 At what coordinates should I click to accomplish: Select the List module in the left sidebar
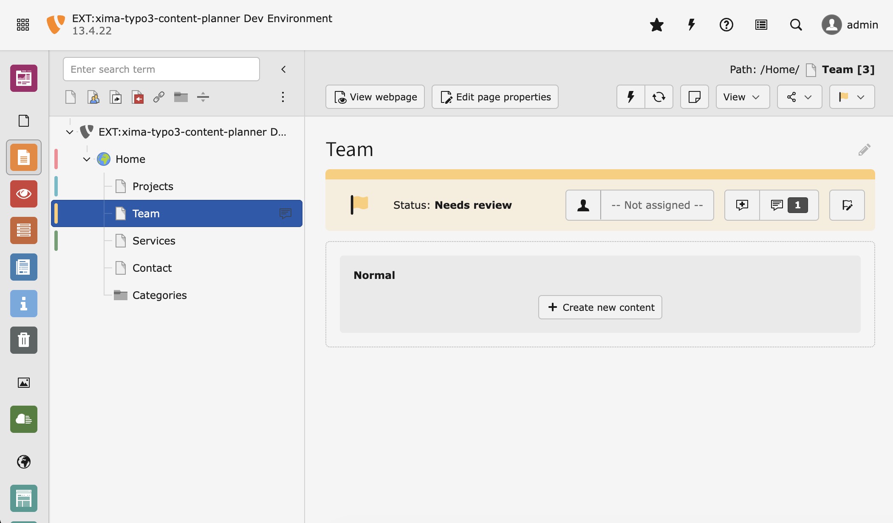[x=23, y=230]
